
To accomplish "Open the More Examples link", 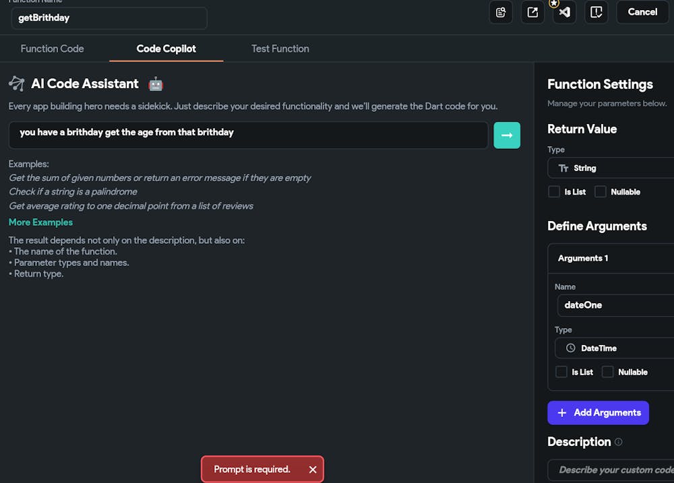I will (41, 222).
